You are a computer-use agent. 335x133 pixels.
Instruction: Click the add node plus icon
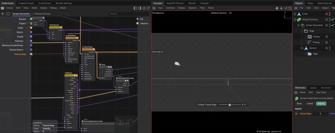click(x=3, y=14)
